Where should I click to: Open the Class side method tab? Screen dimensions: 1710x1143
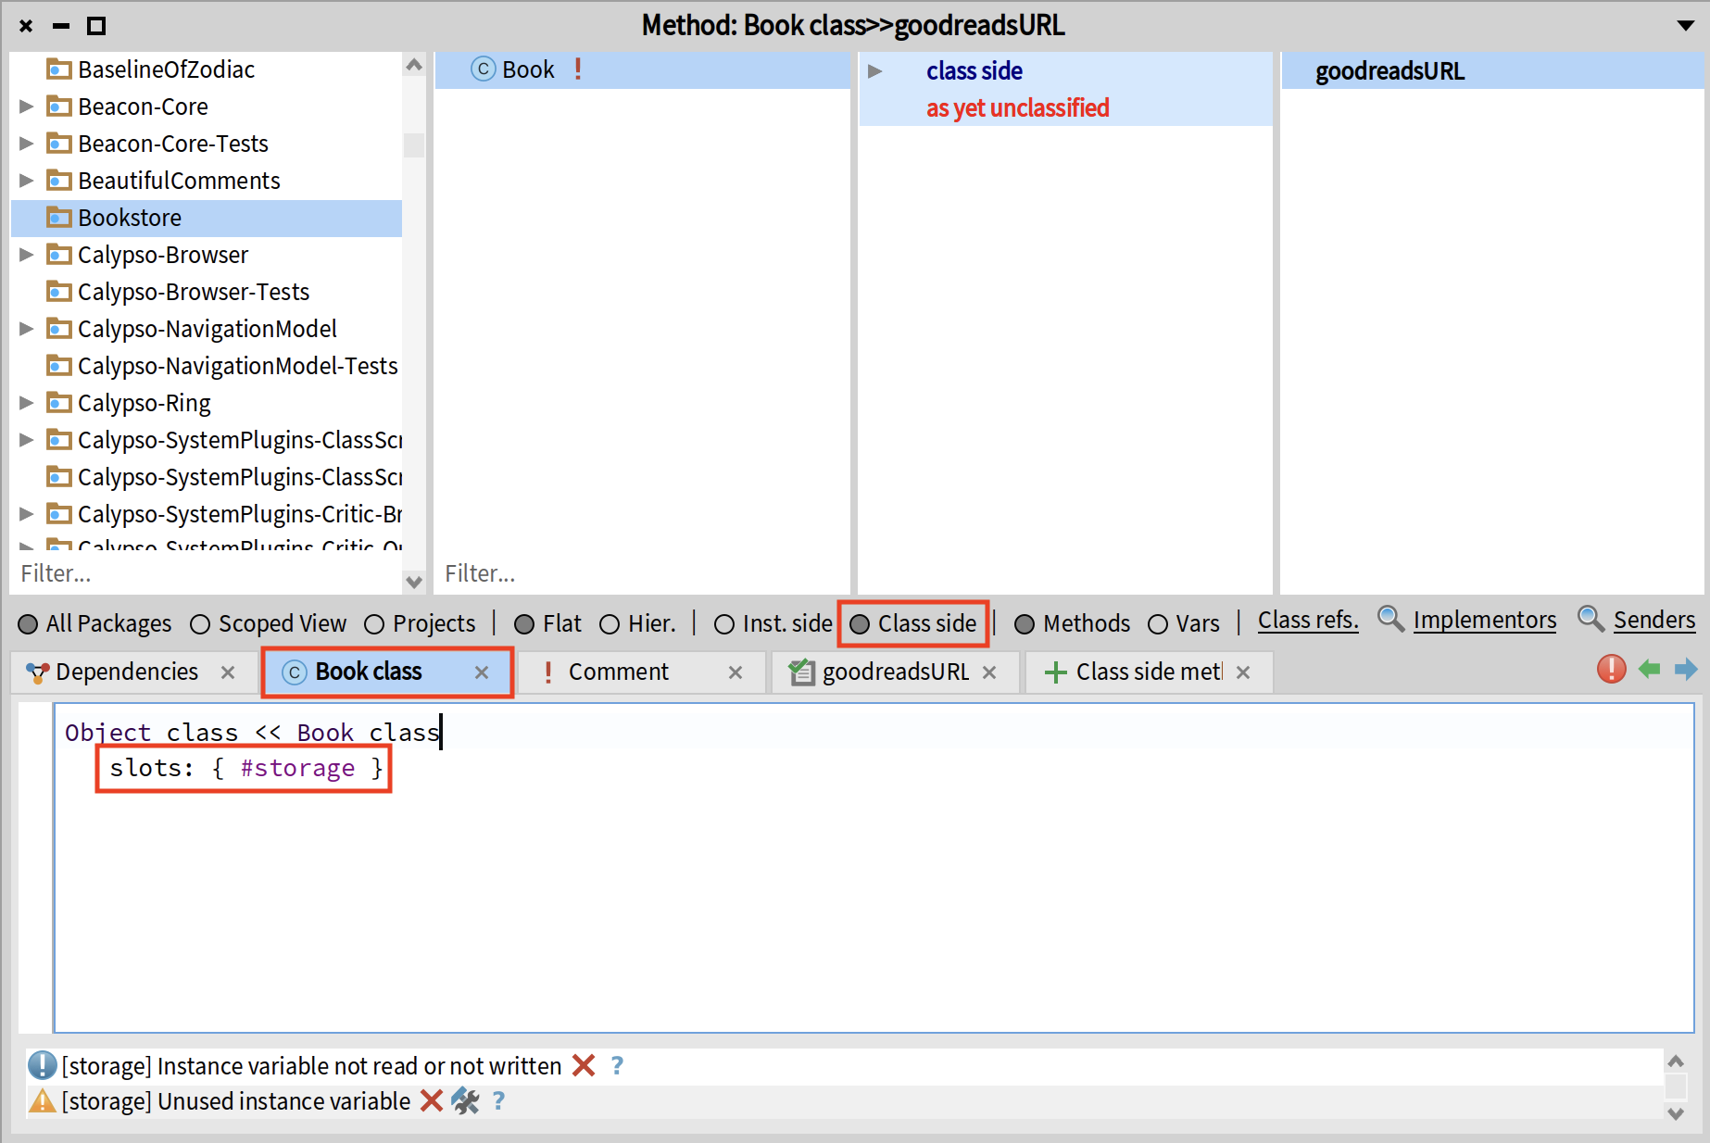1148,672
